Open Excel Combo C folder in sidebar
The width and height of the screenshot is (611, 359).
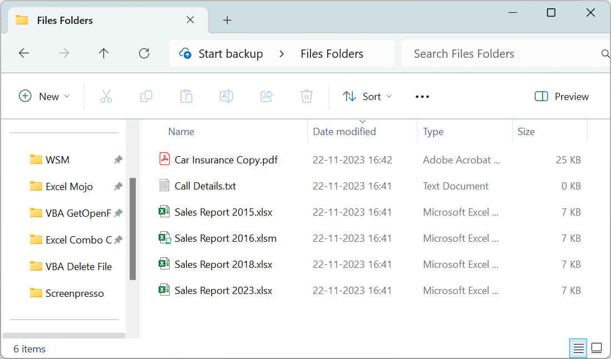click(78, 240)
